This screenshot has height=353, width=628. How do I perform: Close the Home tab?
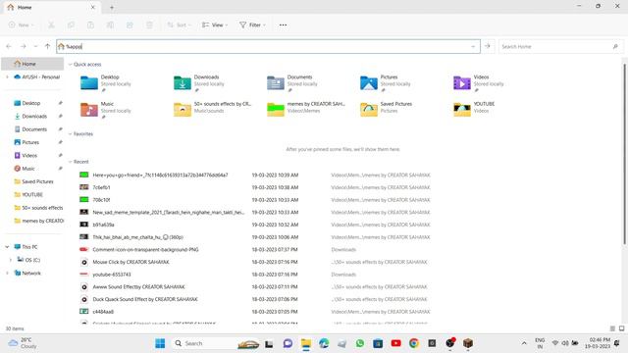[93, 7]
